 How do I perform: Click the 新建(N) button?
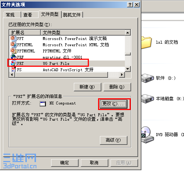(x=87, y=87)
